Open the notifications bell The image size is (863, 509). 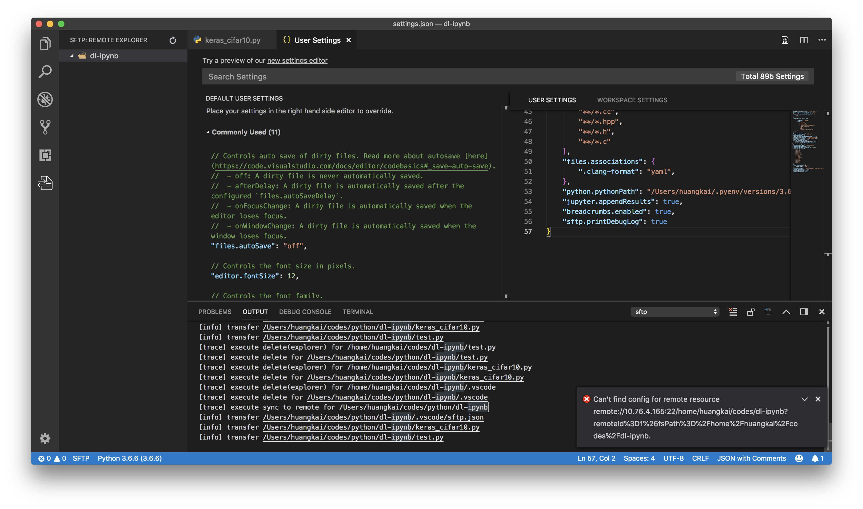[x=817, y=459]
